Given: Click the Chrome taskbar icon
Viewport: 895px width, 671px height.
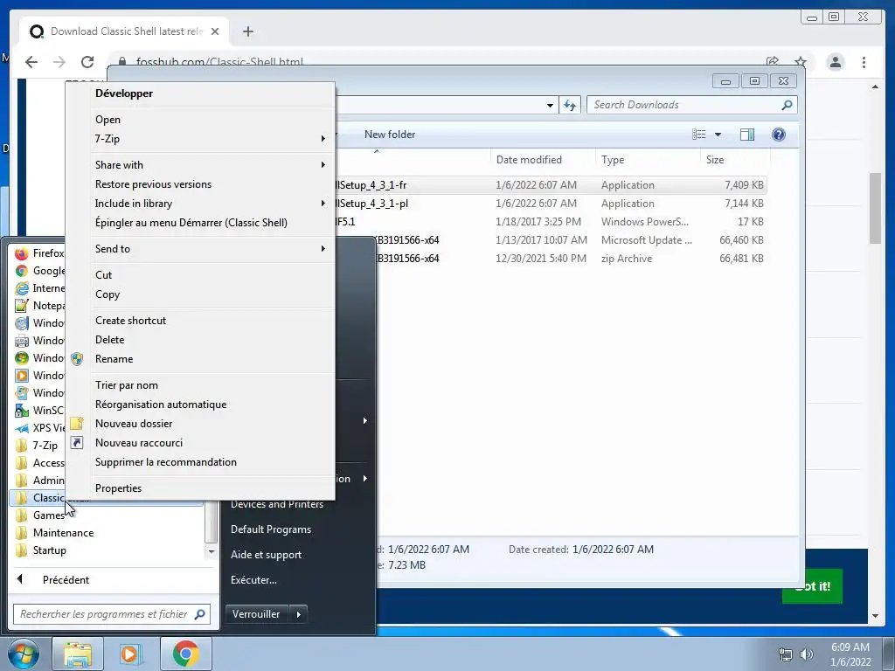Looking at the screenshot, I should click(x=185, y=654).
